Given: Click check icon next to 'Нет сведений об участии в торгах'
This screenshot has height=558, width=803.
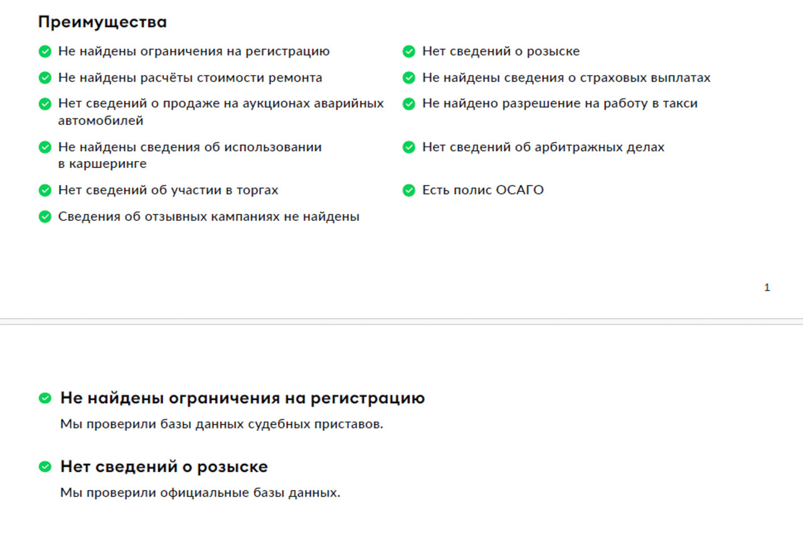Looking at the screenshot, I should (45, 190).
